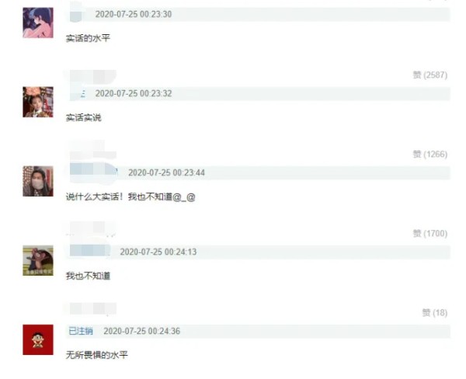466x379 pixels.
Task: Open the anime girl avatar thumbnail
Action: 38,23
